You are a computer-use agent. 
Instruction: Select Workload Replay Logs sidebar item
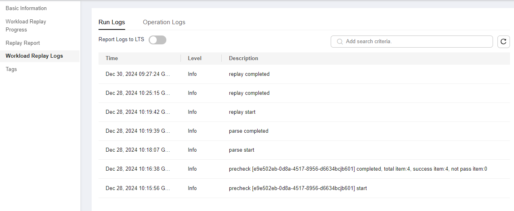[x=34, y=56]
